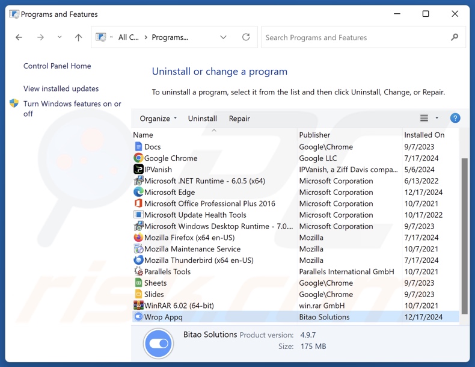Expand the view options dropdown arrow
The image size is (475, 367).
coord(437,118)
